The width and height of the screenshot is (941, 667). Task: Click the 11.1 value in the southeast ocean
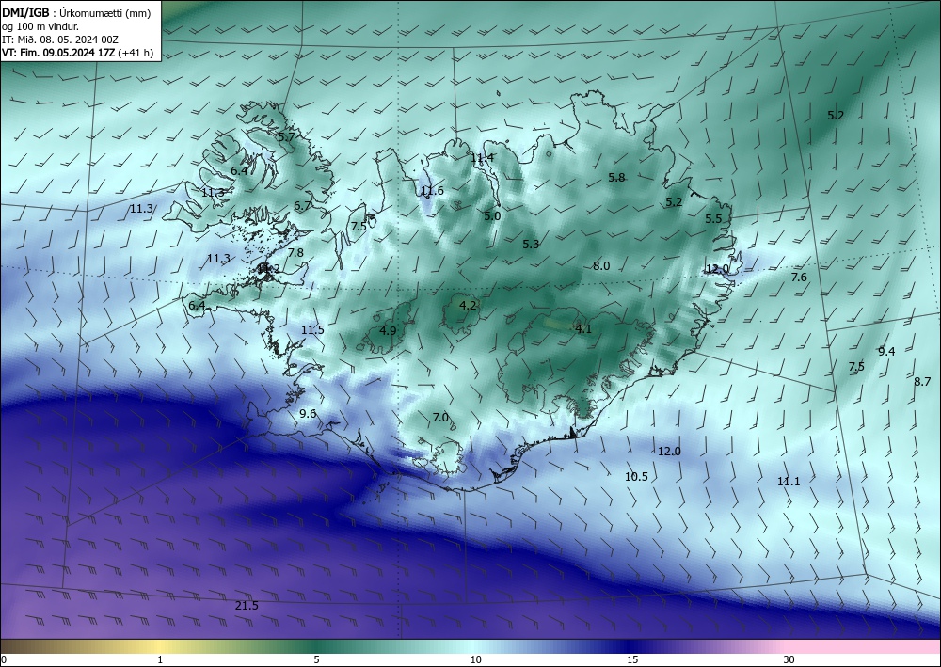coord(789,482)
